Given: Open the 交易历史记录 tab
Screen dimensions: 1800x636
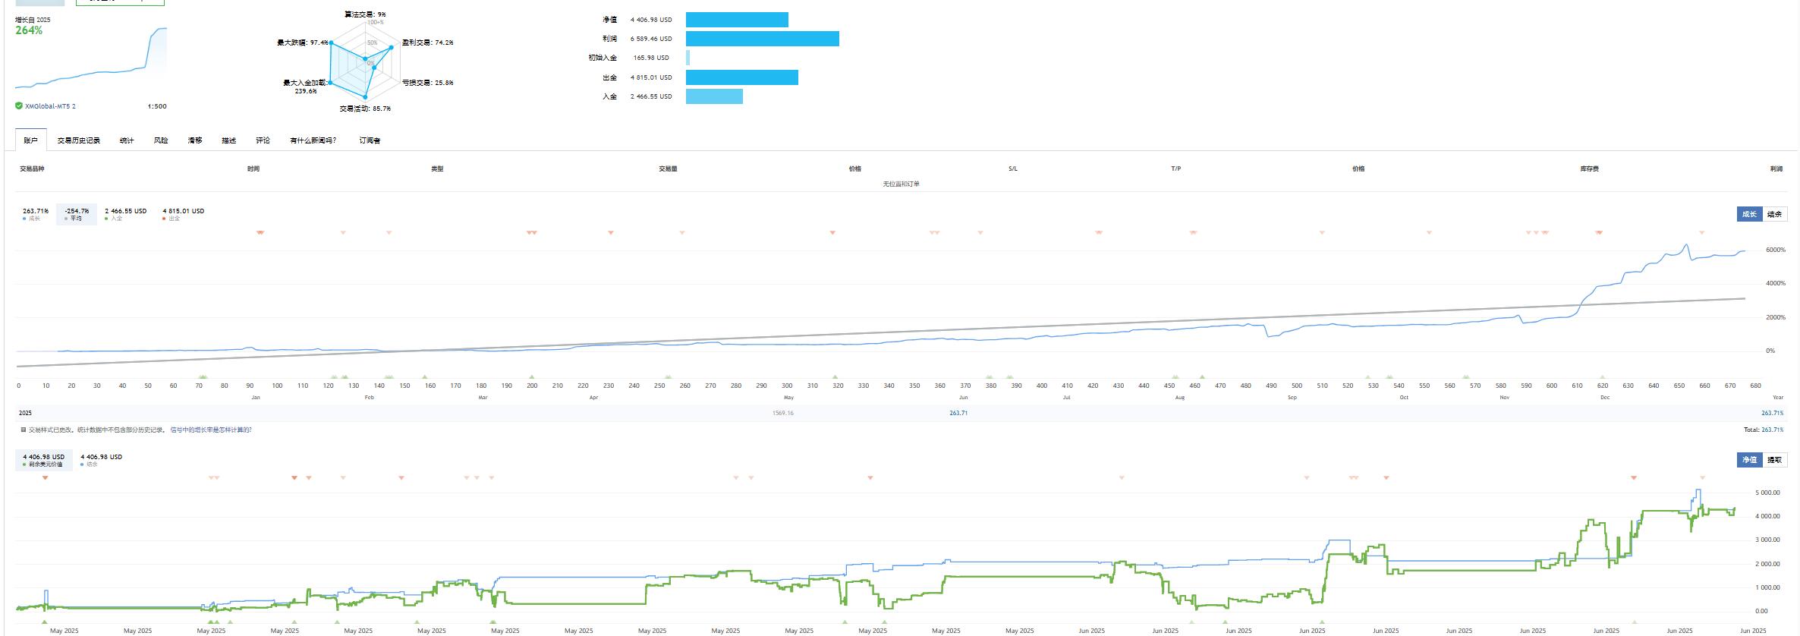Looking at the screenshot, I should (x=79, y=140).
